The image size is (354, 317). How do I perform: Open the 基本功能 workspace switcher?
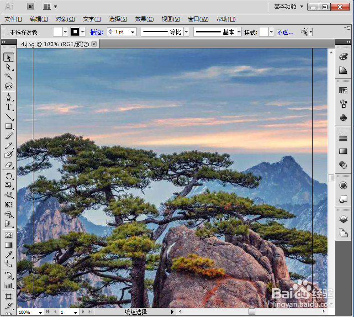[x=289, y=6]
